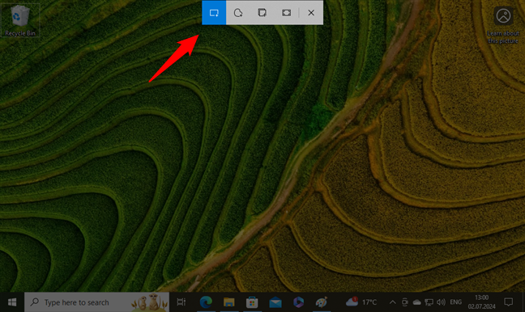
Task: Open the Windows Start menu
Action: 12,302
